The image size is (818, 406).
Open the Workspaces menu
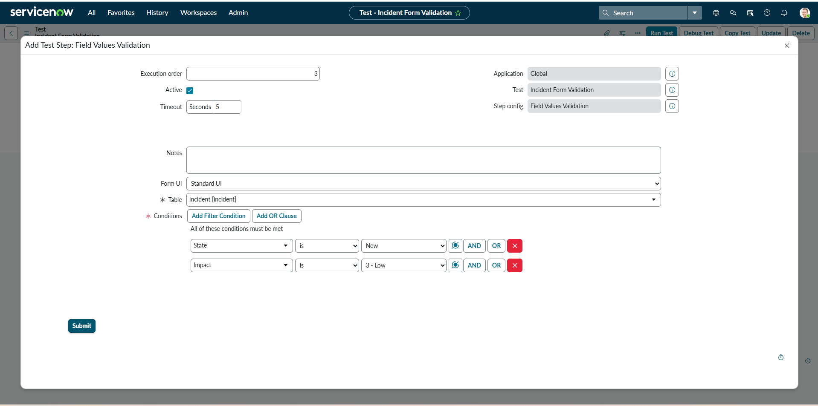[198, 13]
